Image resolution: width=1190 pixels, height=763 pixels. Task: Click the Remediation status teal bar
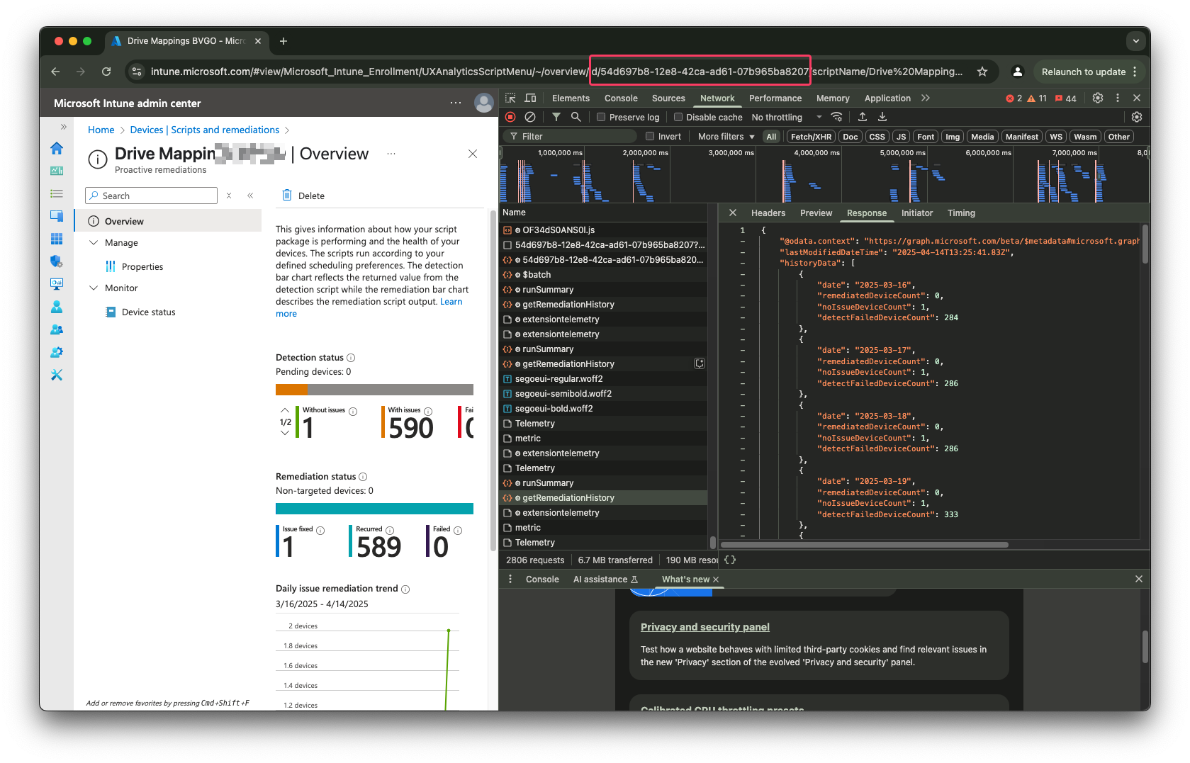[374, 509]
